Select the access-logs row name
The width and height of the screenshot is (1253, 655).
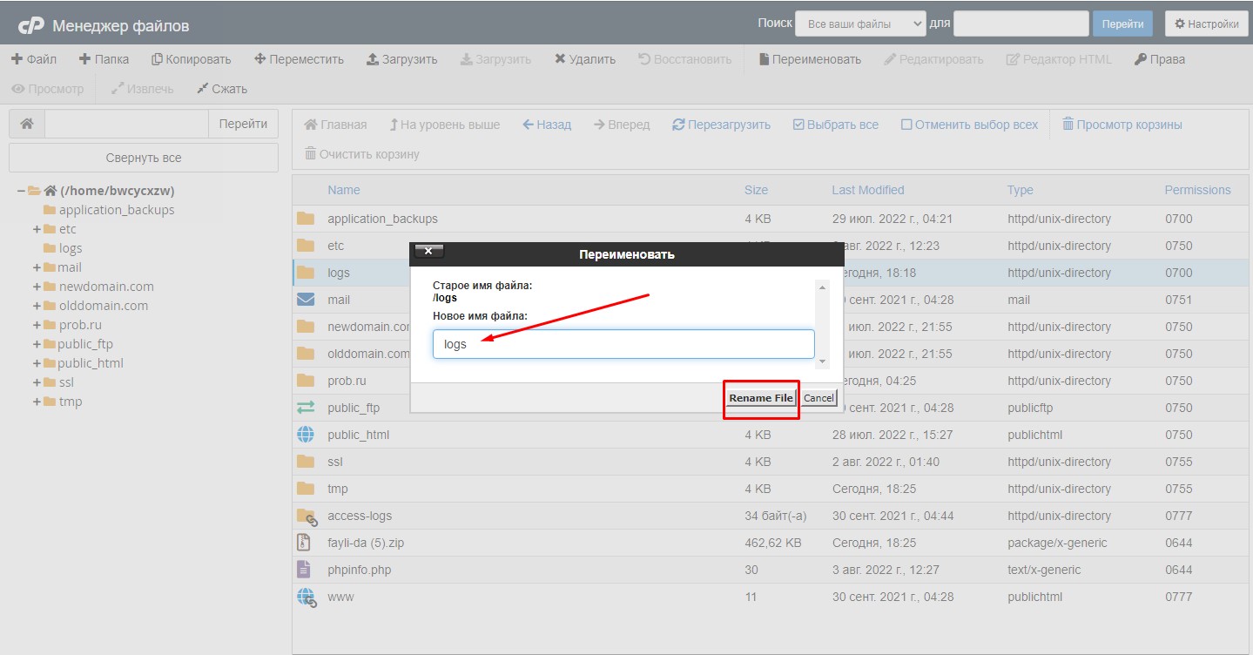point(360,516)
